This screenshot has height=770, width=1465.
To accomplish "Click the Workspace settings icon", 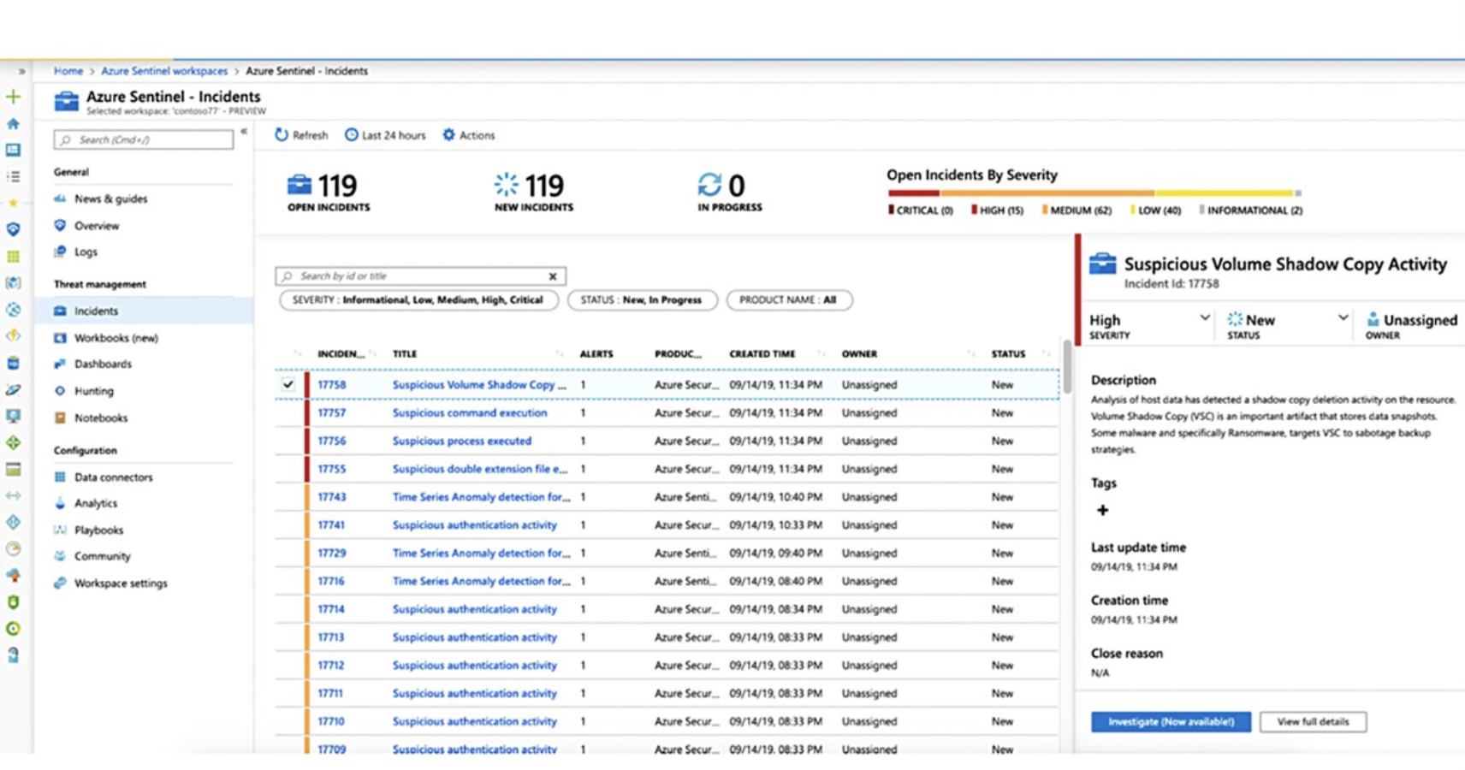I will click(x=60, y=583).
